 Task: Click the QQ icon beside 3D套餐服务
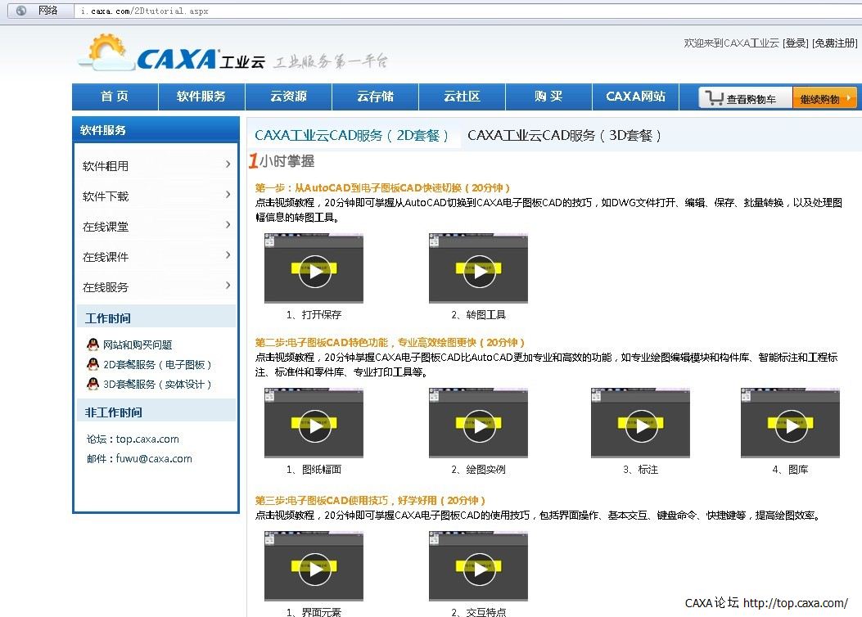pos(93,384)
